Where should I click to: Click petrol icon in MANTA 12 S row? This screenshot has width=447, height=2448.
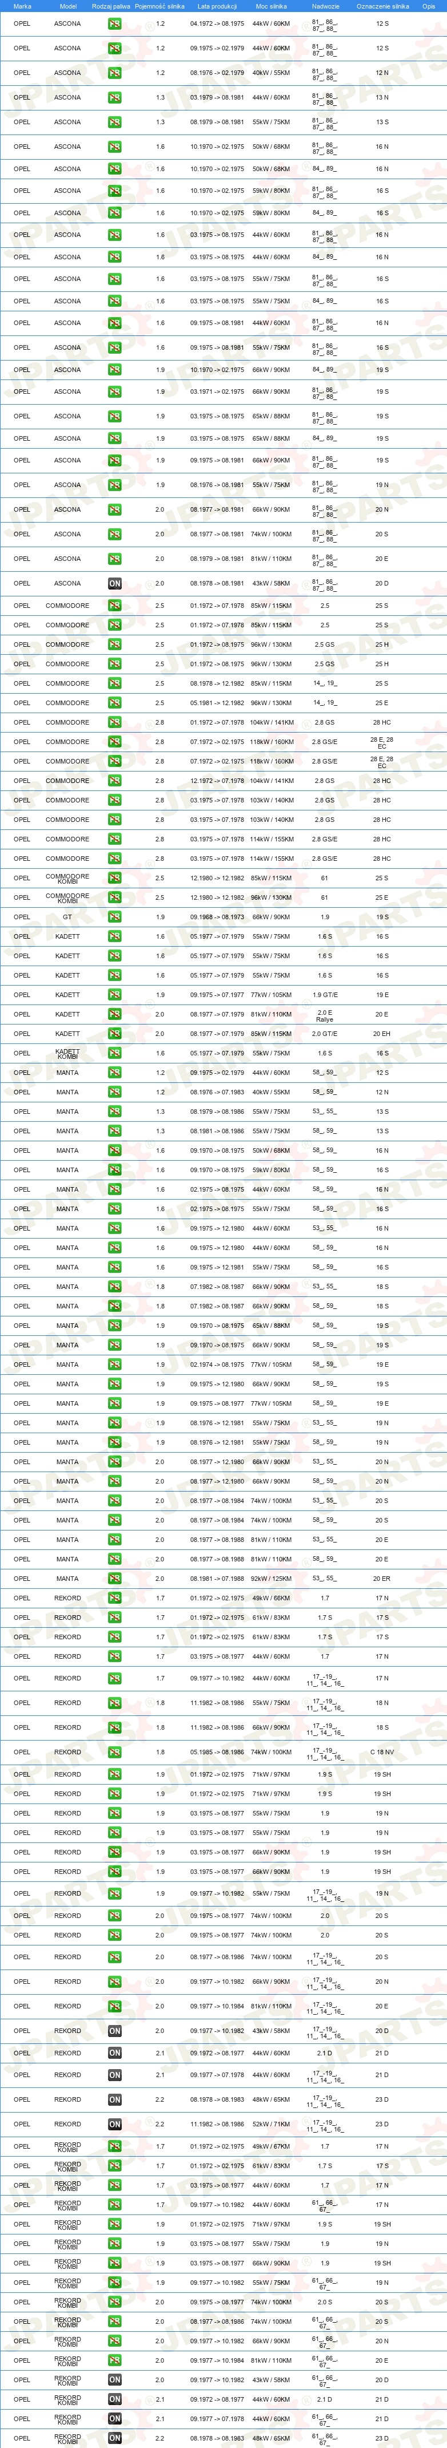click(x=115, y=1073)
